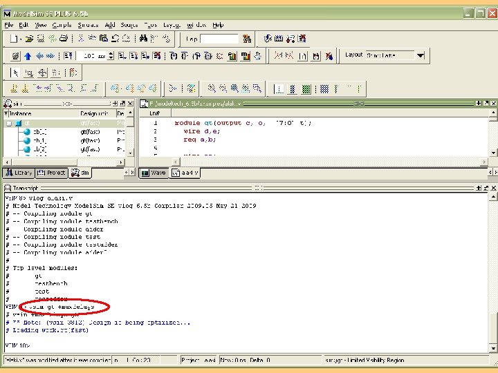Click the New file toolbar icon
This screenshot has height=373, width=498.
point(14,39)
